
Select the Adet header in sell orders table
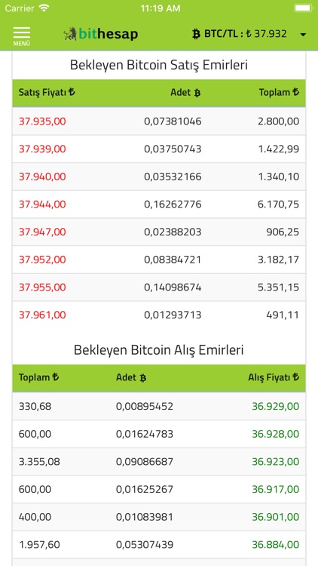tap(185, 93)
